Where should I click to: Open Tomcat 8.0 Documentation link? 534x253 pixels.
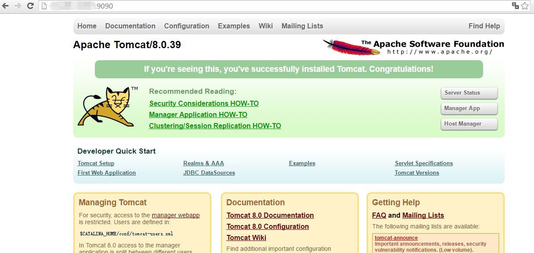[270, 215]
